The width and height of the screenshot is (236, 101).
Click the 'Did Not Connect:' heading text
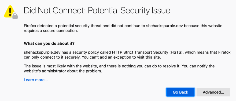[x=55, y=10]
